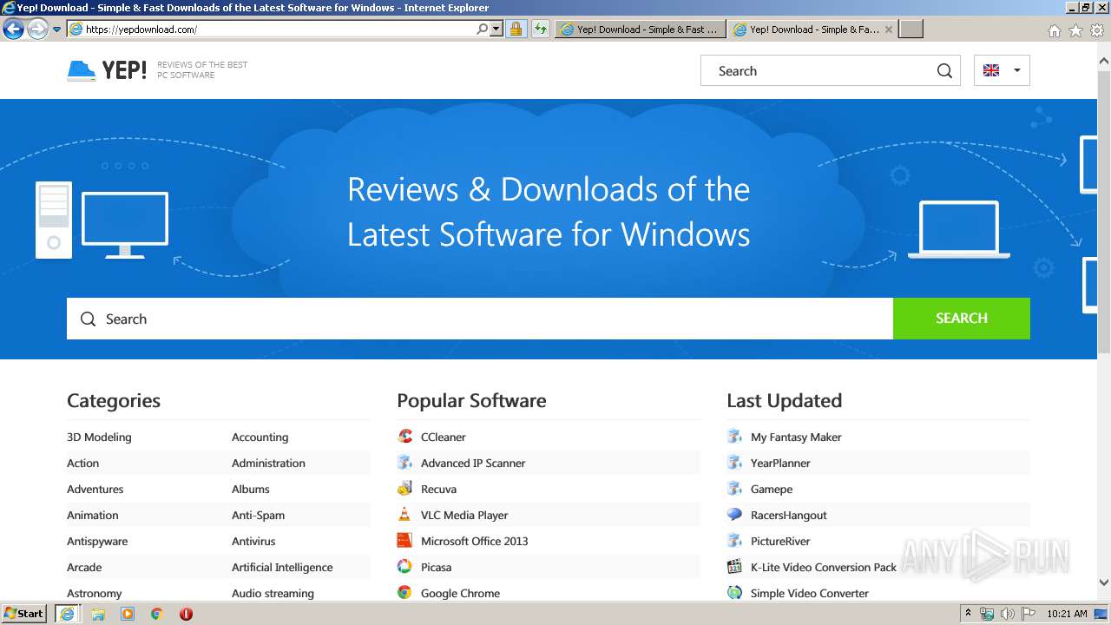Viewport: 1111px width, 625px height.
Task: Select the Adventures category
Action: click(x=95, y=490)
